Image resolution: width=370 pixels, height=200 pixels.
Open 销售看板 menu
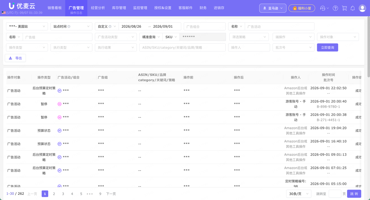[55, 8]
